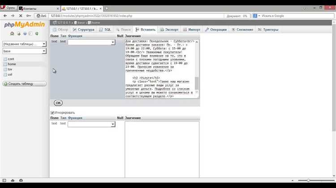
Task: Open phpMyAdmin home icon in sidebar
Action: [x=12, y=33]
